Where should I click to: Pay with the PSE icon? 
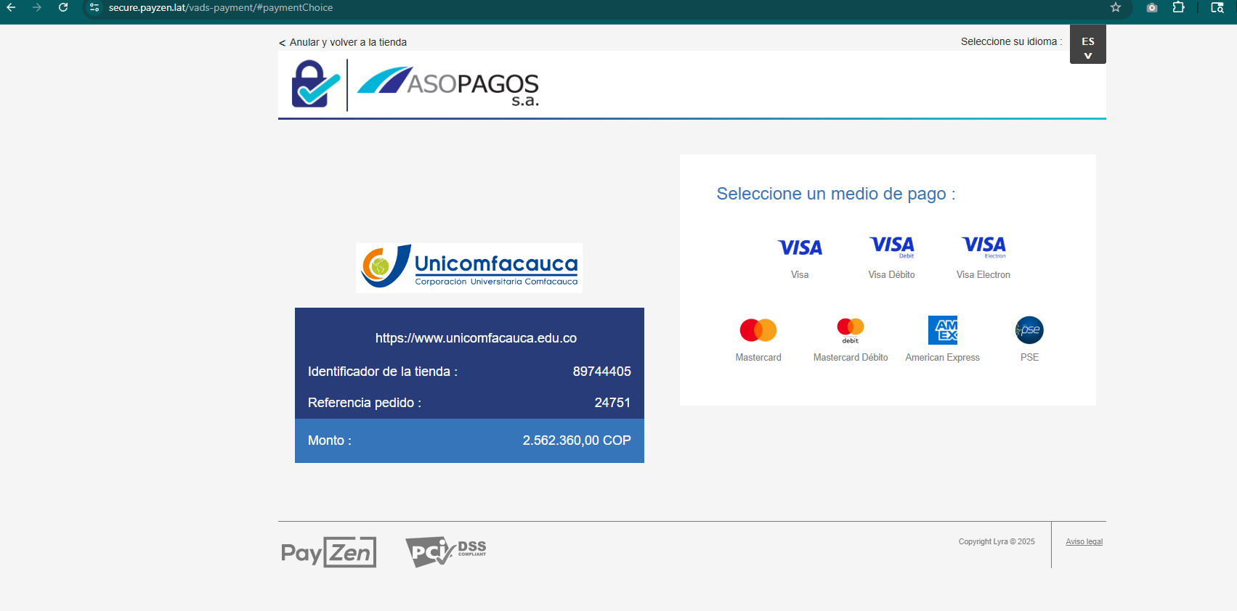coord(1029,330)
